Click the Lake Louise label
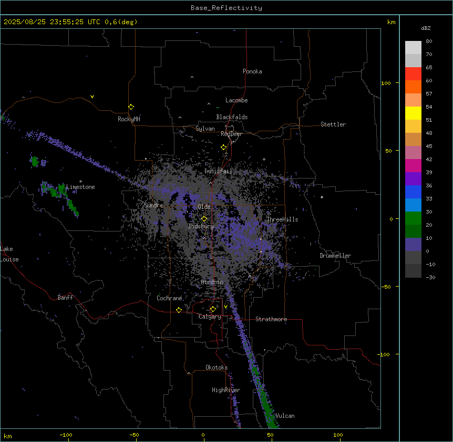Screen dimensions: 453x442 [x=9, y=254]
